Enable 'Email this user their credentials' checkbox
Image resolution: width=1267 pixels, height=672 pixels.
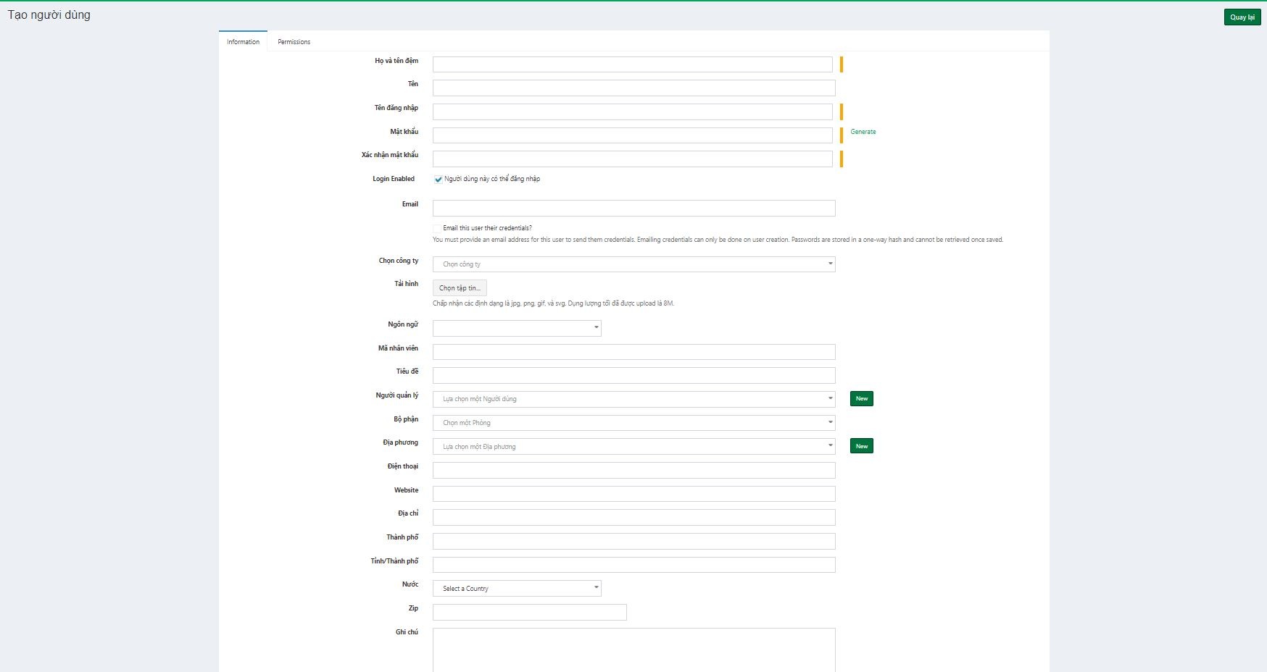coord(437,228)
